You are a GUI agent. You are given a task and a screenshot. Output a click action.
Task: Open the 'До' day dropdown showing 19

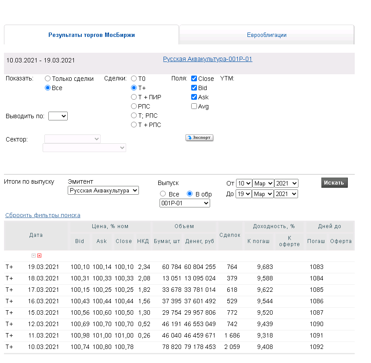click(244, 194)
